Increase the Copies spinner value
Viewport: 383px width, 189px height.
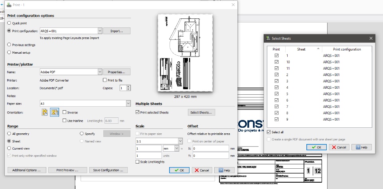pos(128,86)
